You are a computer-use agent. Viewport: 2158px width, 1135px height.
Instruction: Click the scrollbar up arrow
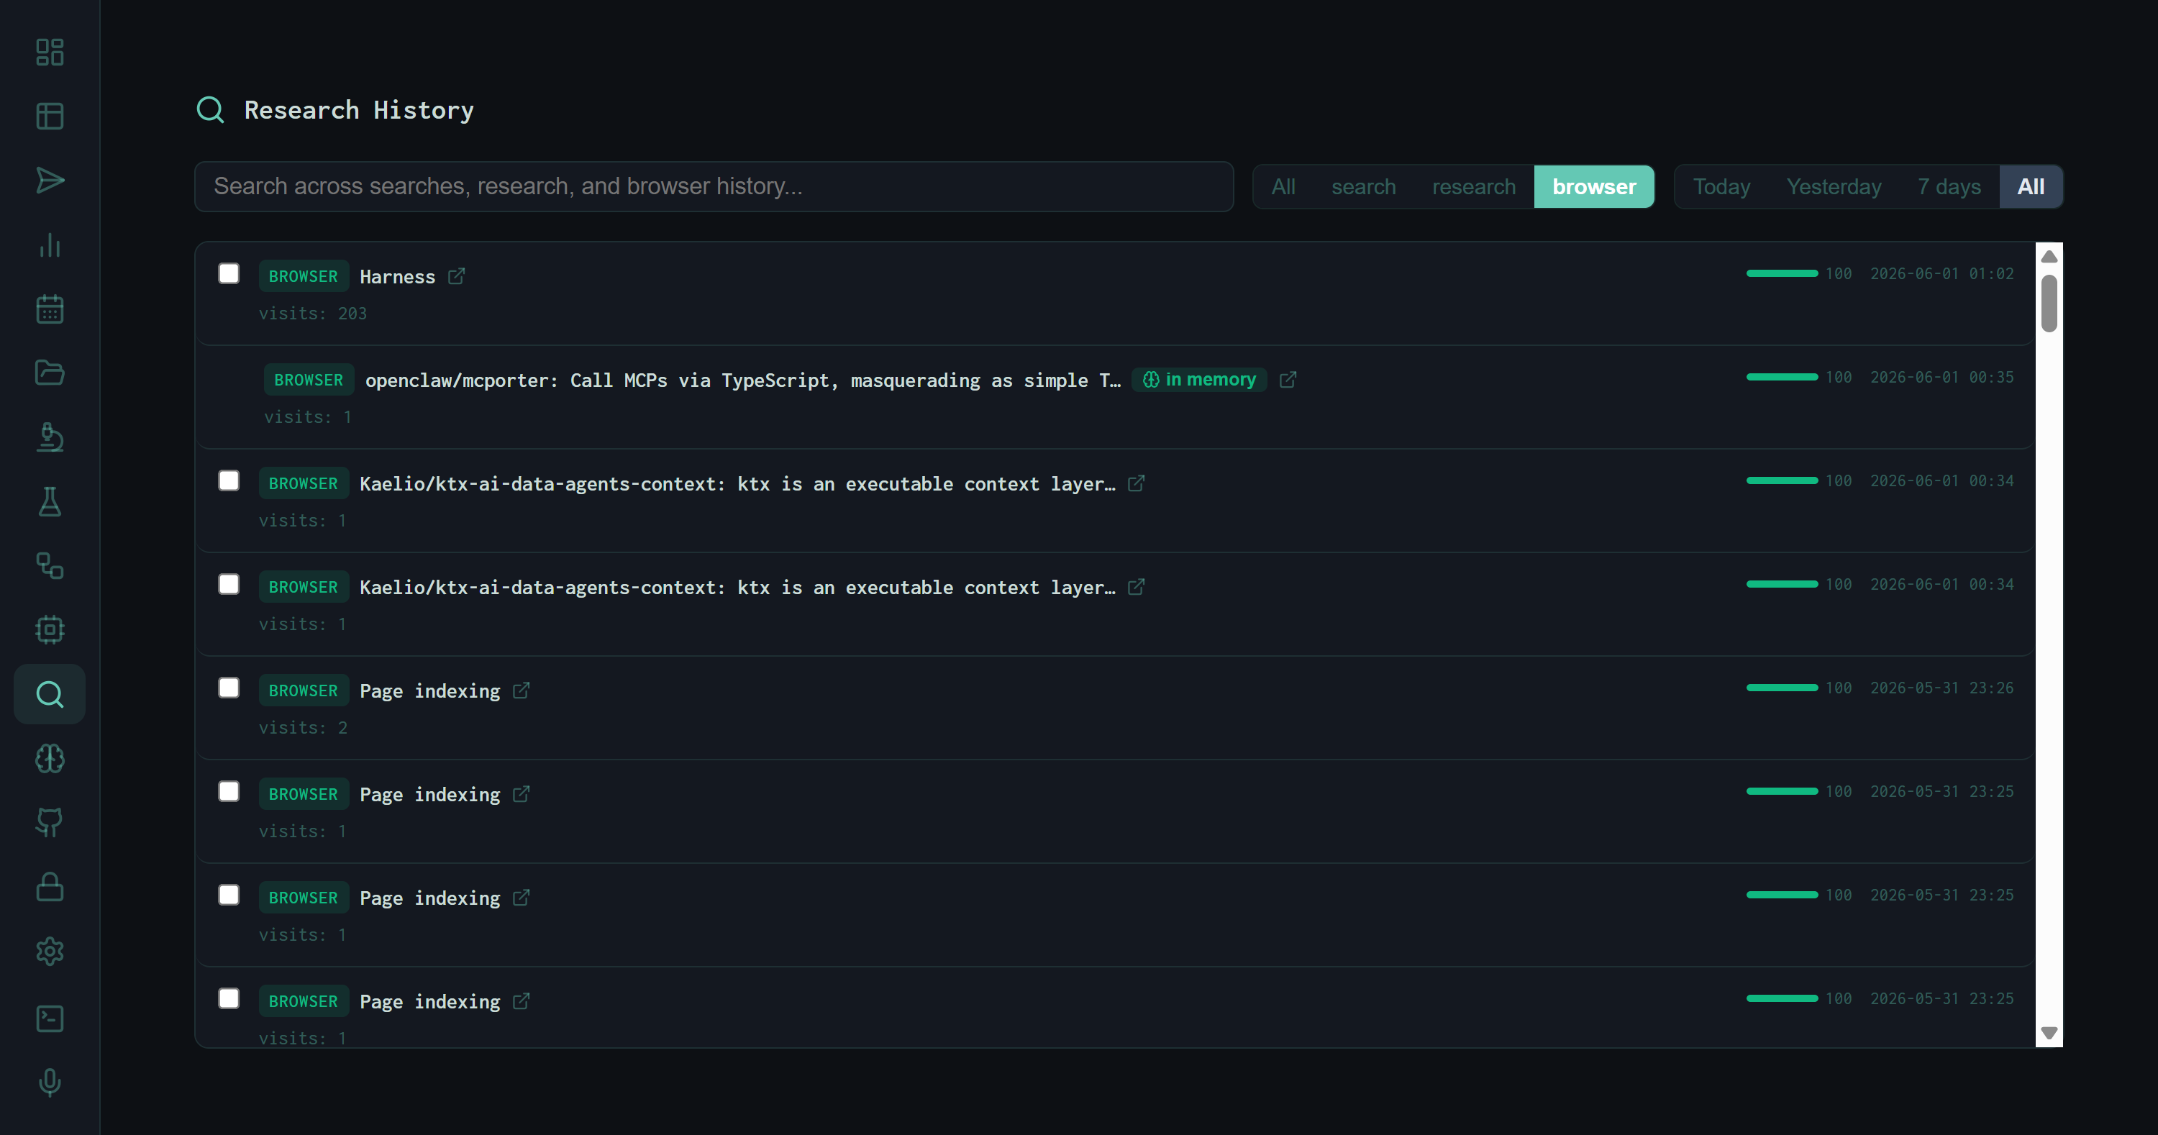click(x=2049, y=256)
